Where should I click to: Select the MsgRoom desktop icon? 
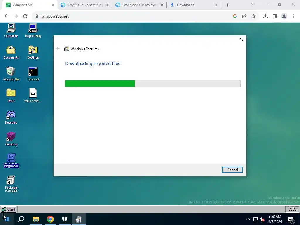click(x=11, y=161)
